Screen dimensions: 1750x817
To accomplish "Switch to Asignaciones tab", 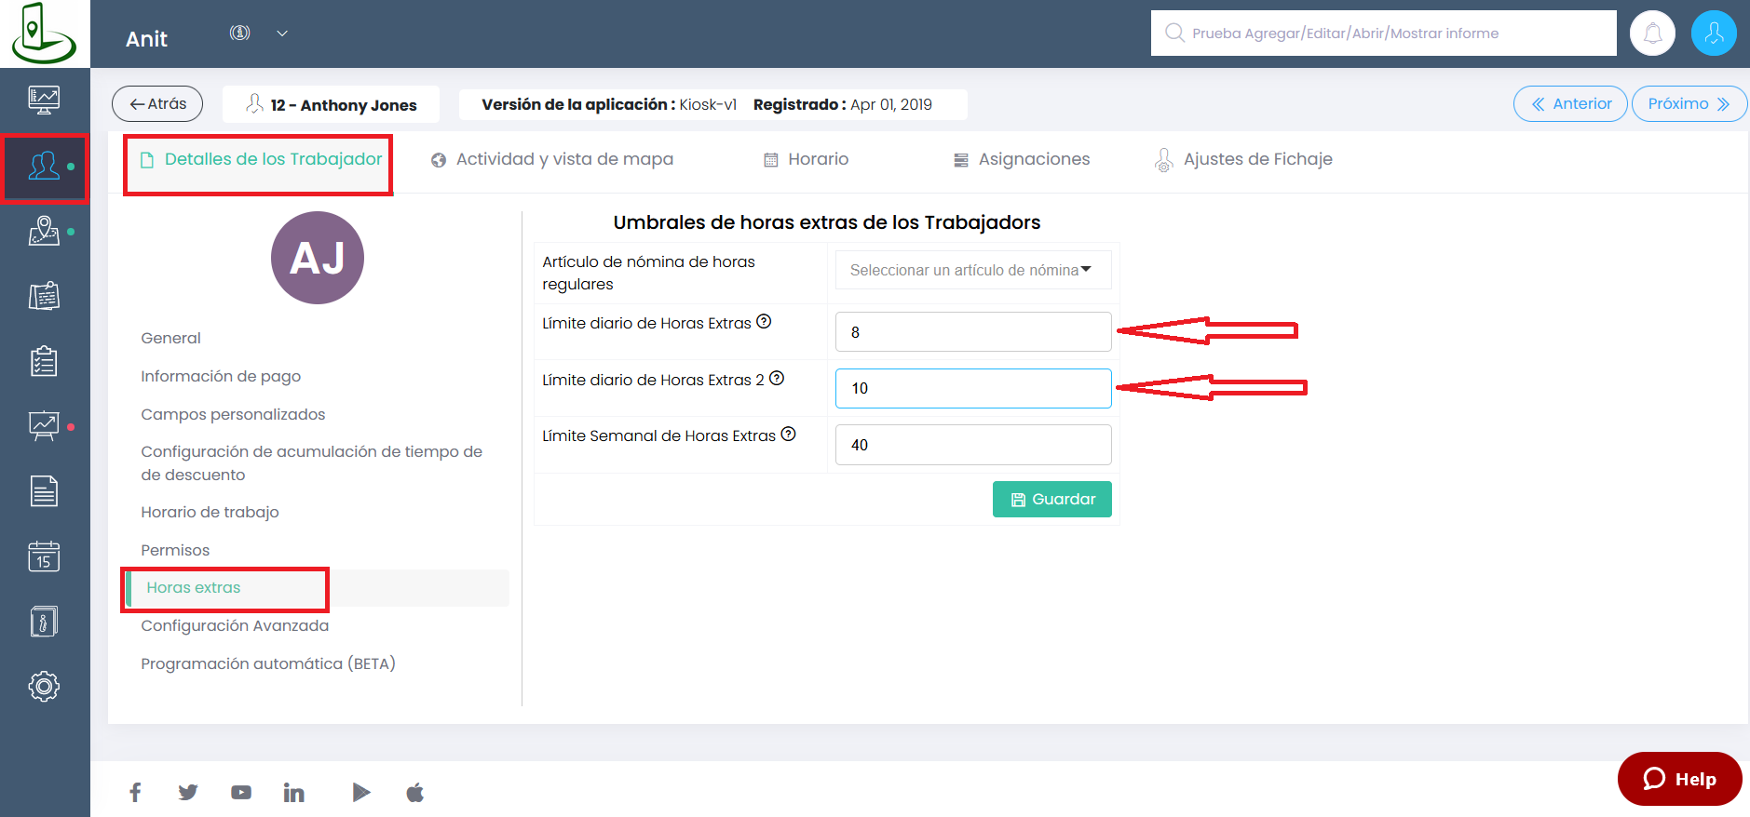I will point(1021,160).
